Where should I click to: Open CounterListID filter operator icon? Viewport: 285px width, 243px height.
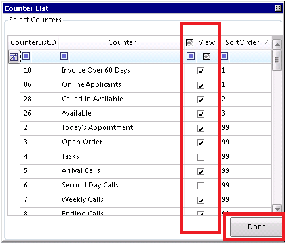pyautogui.click(x=26, y=57)
